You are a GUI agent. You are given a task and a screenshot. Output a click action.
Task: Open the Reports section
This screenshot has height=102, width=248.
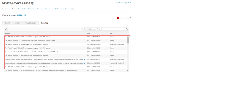39,9
